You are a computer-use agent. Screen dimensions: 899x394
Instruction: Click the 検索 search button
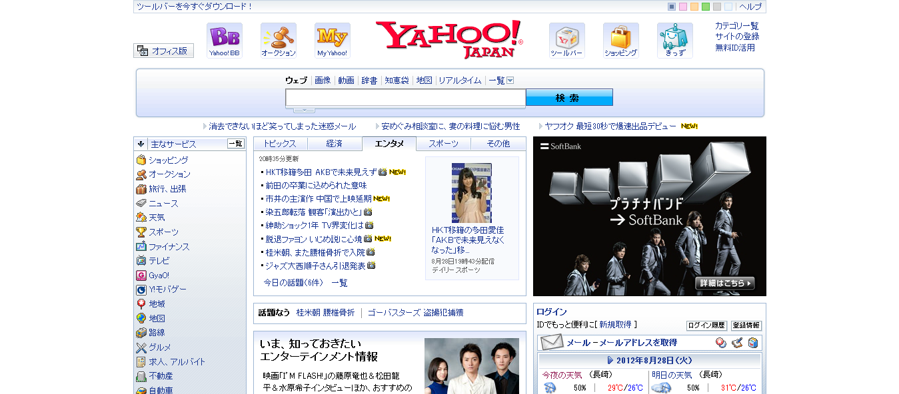[569, 98]
